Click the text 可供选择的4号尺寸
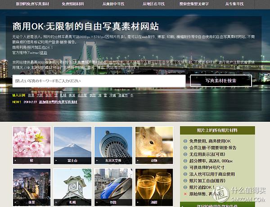Screen dimensions: 270x207 [x=207, y=167]
